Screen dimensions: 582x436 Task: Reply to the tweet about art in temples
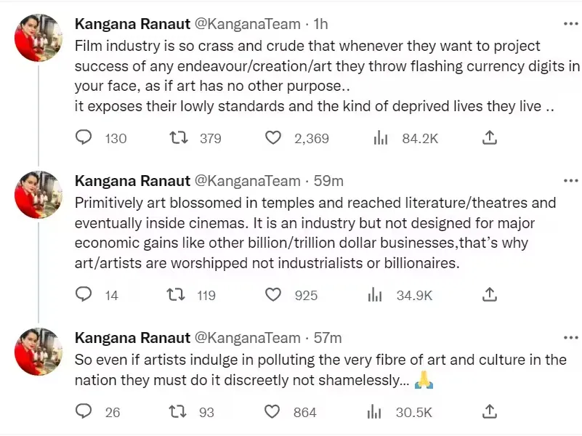coord(84,294)
